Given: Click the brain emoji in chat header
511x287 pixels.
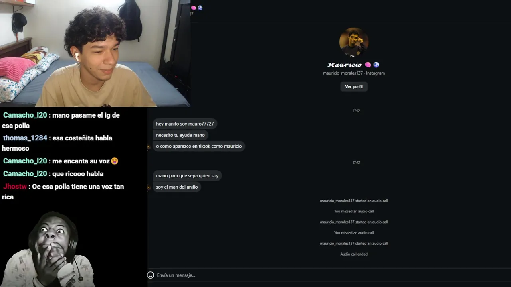Looking at the screenshot, I should coord(194,8).
